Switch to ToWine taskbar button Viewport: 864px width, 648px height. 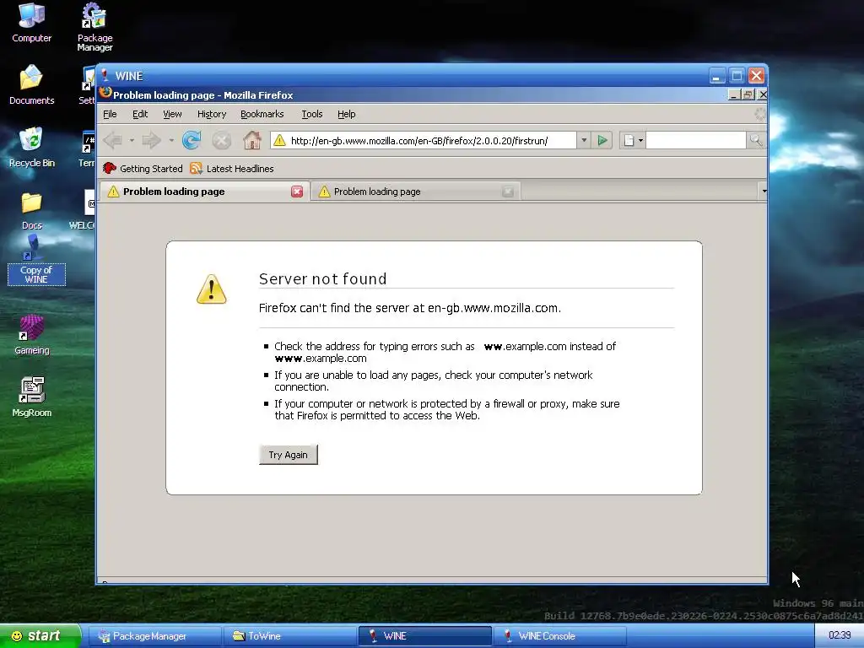[x=289, y=636]
